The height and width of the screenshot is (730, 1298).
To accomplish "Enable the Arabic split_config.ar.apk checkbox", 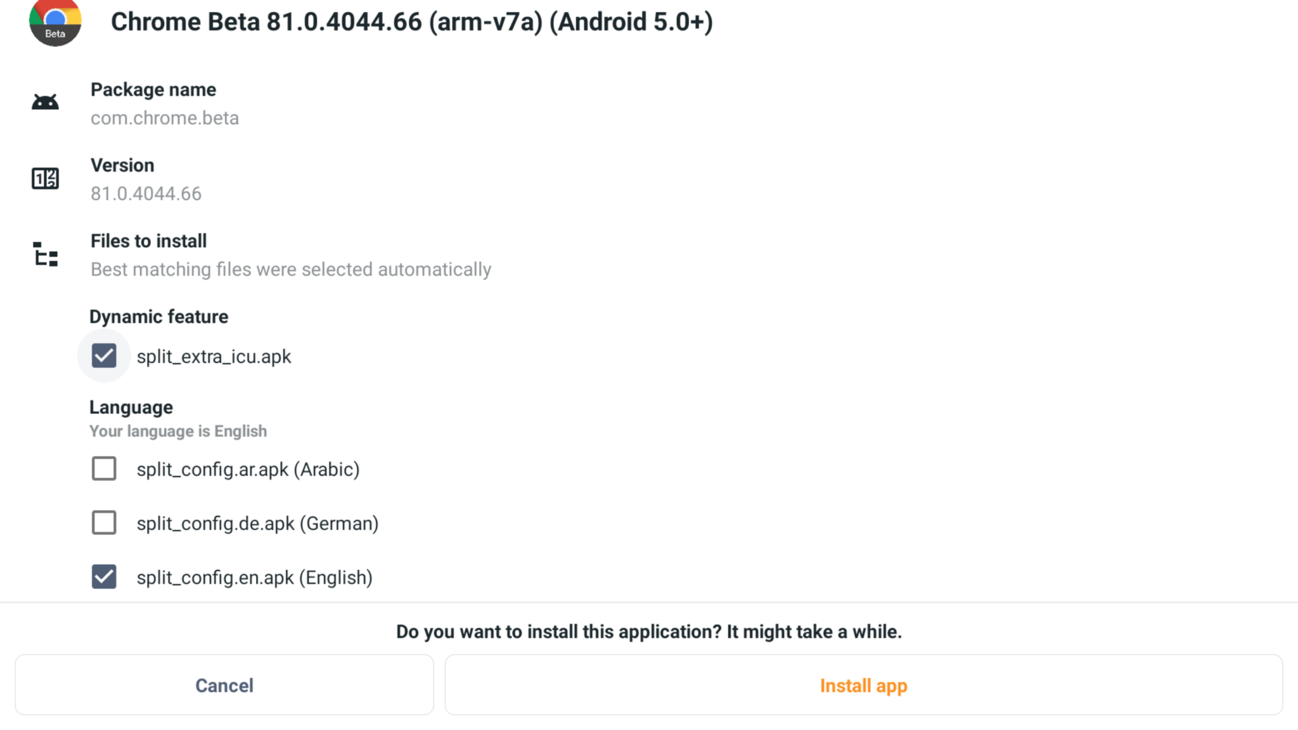I will coord(104,469).
